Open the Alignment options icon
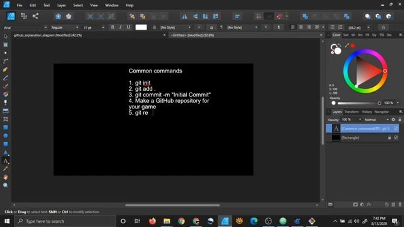The height and width of the screenshot is (227, 404). [x=237, y=16]
